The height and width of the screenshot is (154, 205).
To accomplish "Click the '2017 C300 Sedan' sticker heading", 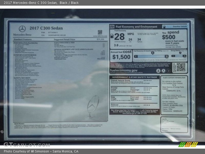I will point(46,28).
